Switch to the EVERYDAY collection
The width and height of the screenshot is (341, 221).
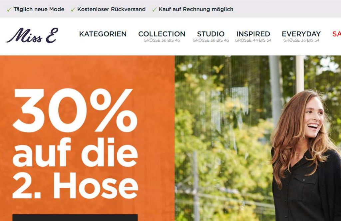[301, 34]
